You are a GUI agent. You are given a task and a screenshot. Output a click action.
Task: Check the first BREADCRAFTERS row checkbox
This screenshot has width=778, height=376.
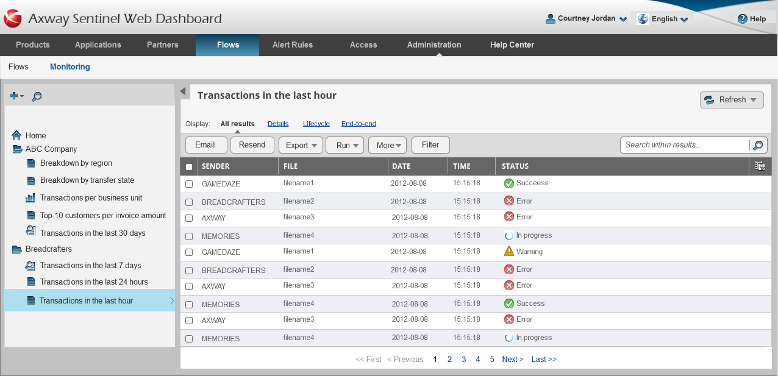189,202
